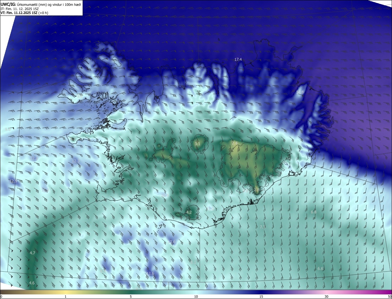This screenshot has height=299, width=392.
Task: Click the 2.8 value at the southeast glacier tip
Action: pos(257,190)
